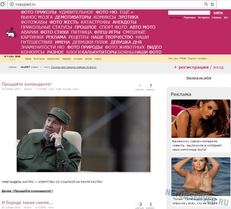Switch to the блогород tab
This screenshot has width=231, height=209.
tap(39, 59)
